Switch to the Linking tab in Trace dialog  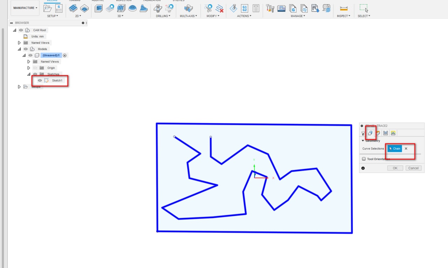[x=393, y=133]
